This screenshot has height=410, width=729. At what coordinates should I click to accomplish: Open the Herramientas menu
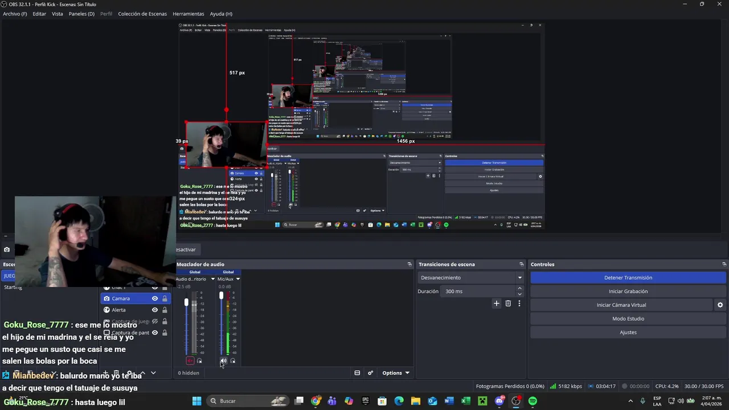[188, 14]
